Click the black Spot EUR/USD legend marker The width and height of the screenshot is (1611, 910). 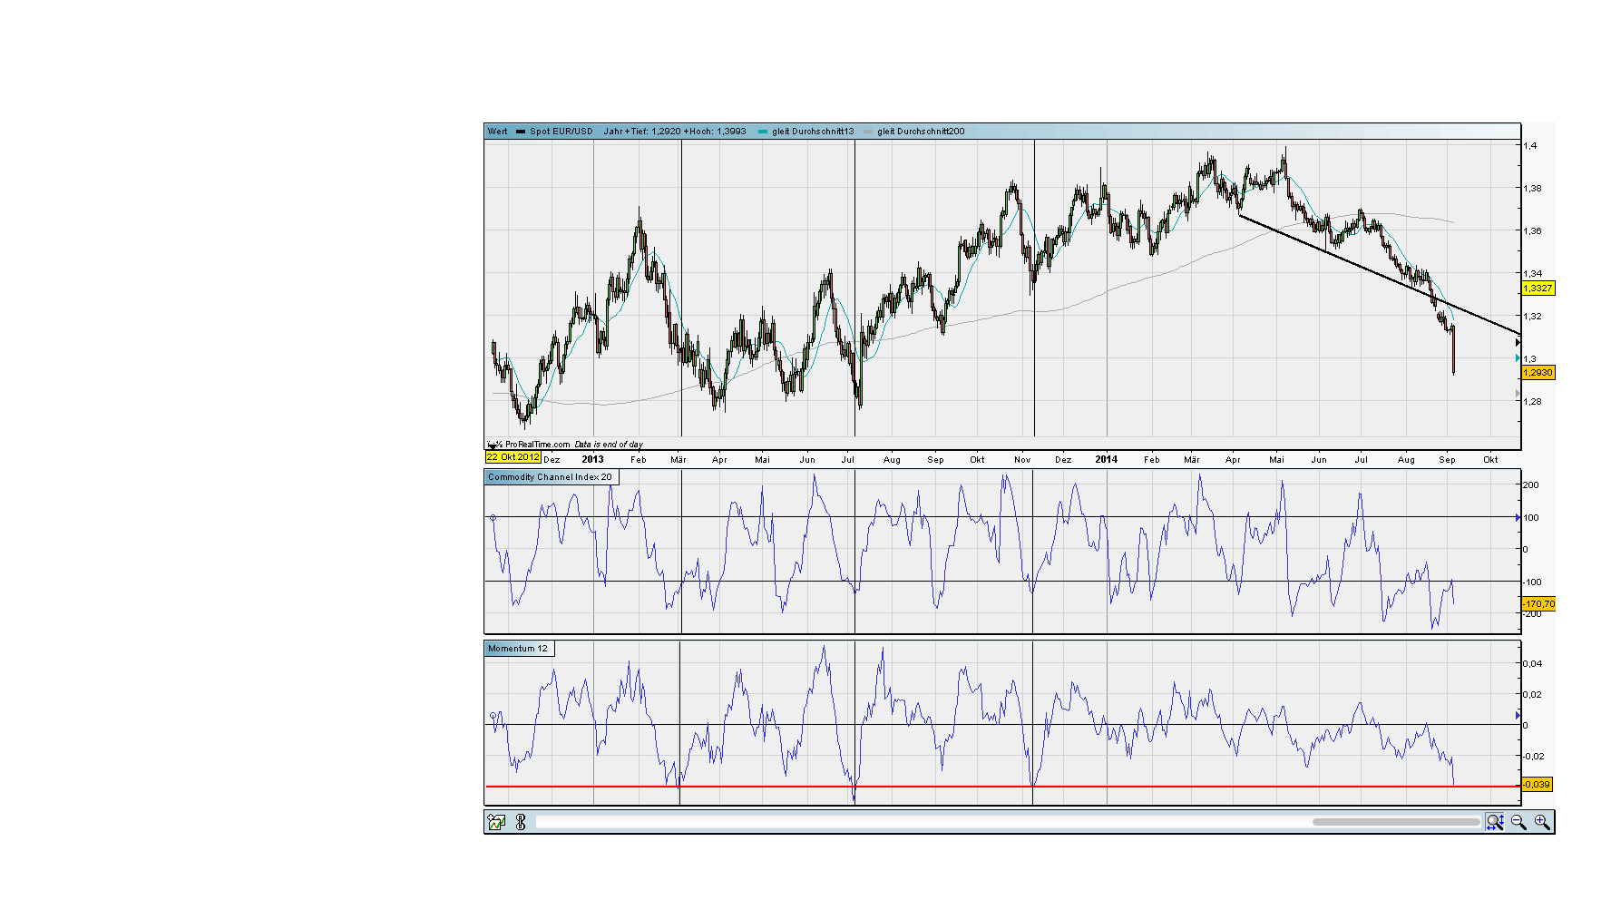pos(521,132)
